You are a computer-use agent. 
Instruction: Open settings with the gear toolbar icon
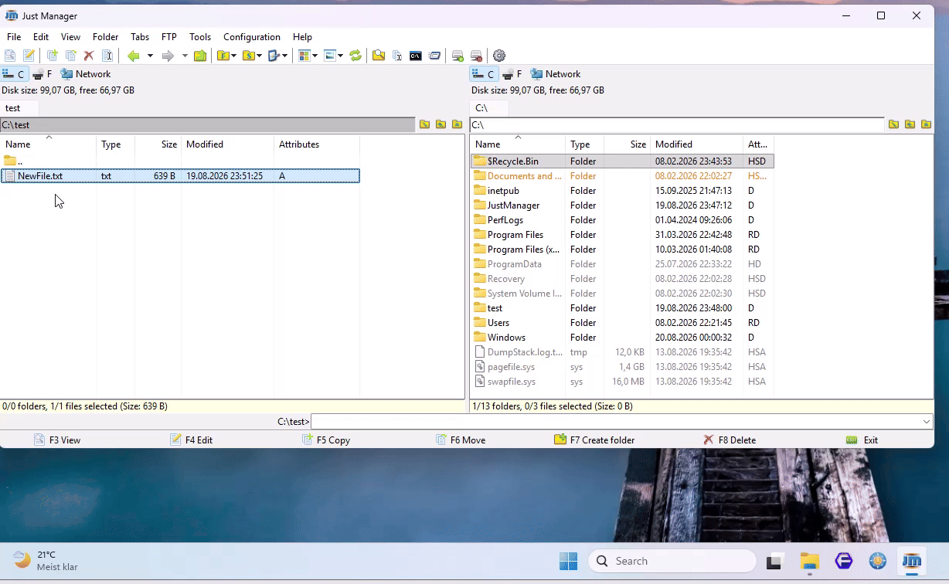coord(499,56)
